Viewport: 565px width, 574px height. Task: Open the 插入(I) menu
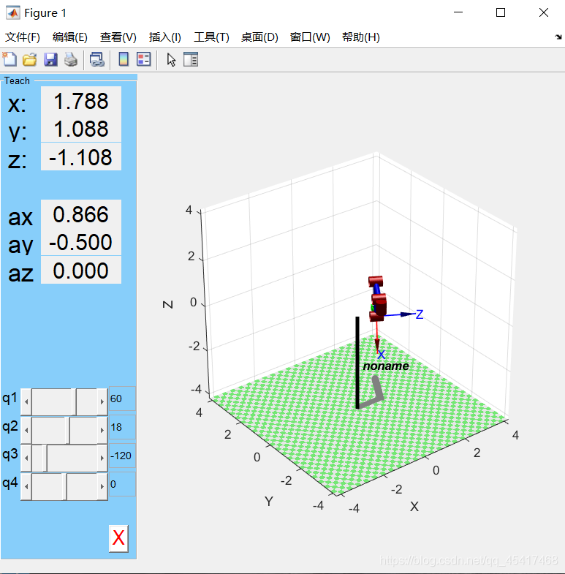pyautogui.click(x=164, y=37)
